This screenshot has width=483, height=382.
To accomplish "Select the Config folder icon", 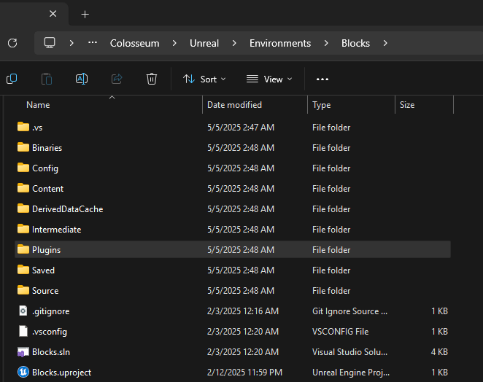I will 23,168.
